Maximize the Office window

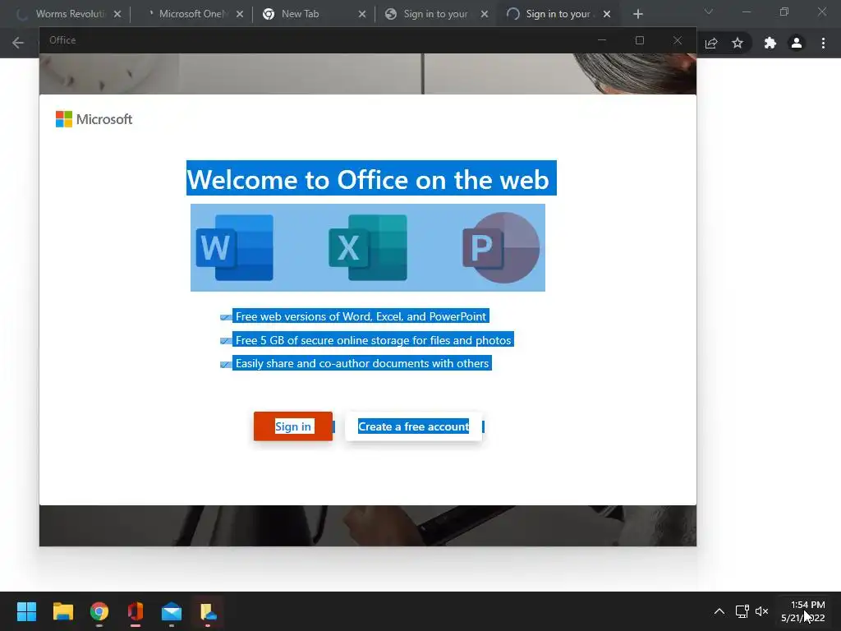(x=639, y=40)
